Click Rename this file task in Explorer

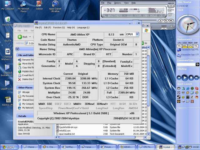pos(26,60)
